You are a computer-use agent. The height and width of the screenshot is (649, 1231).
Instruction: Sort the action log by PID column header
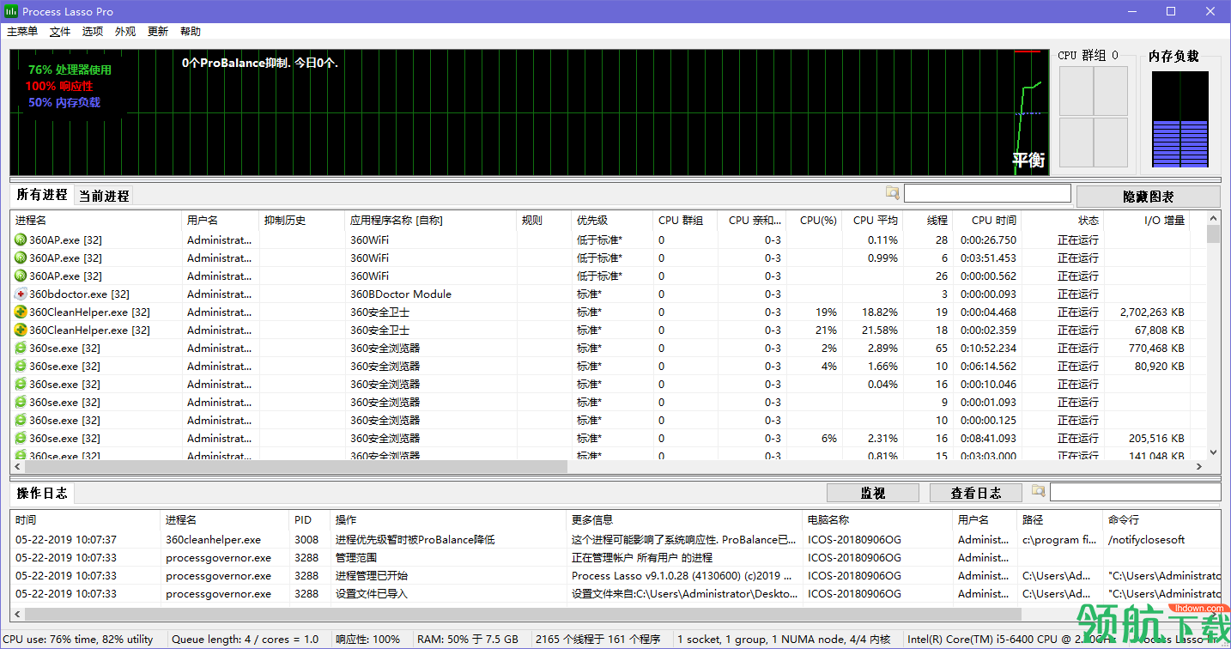tap(311, 520)
